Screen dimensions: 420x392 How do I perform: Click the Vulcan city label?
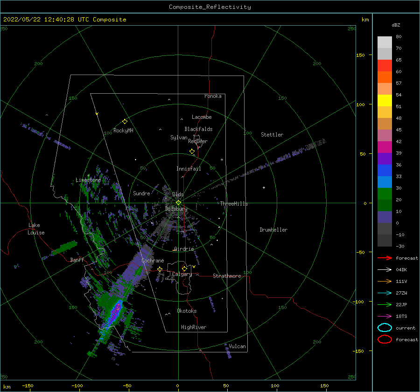pyautogui.click(x=237, y=346)
